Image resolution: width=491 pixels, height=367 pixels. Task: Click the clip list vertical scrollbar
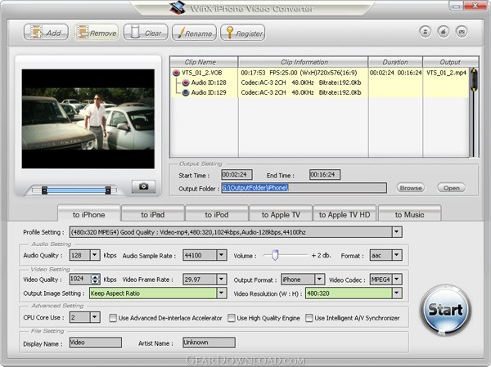474,112
